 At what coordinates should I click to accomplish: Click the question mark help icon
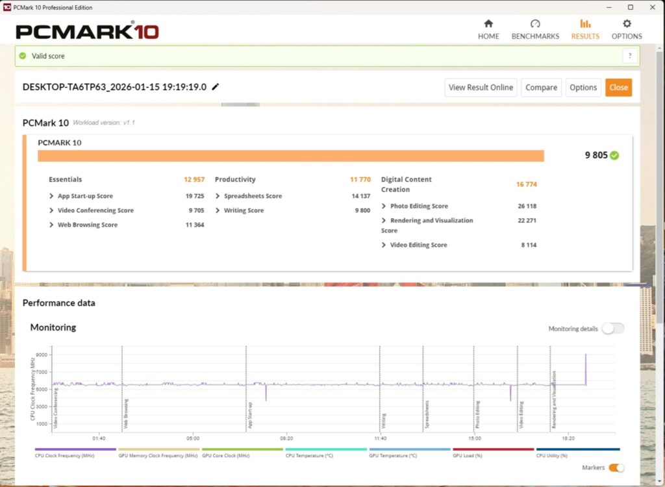coord(630,56)
